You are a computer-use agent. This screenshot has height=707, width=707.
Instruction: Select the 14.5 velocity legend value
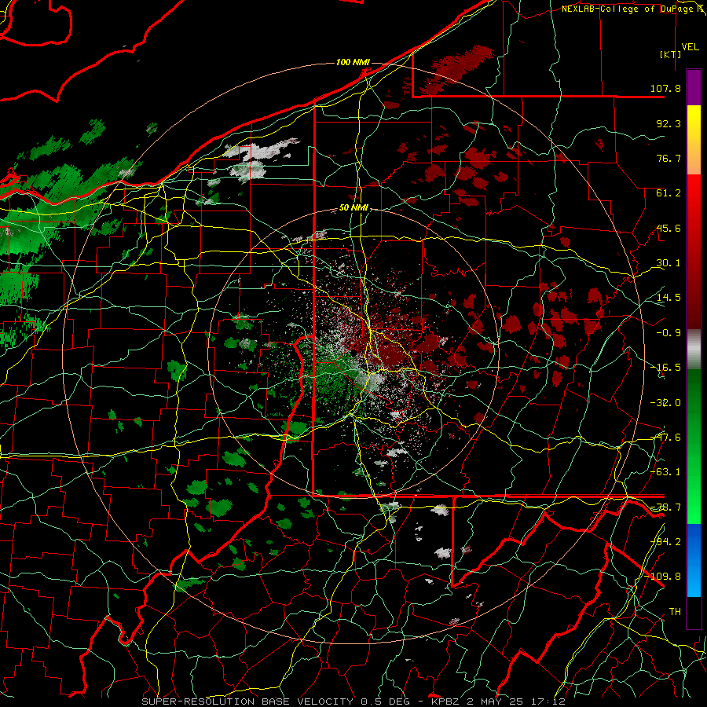click(x=669, y=298)
